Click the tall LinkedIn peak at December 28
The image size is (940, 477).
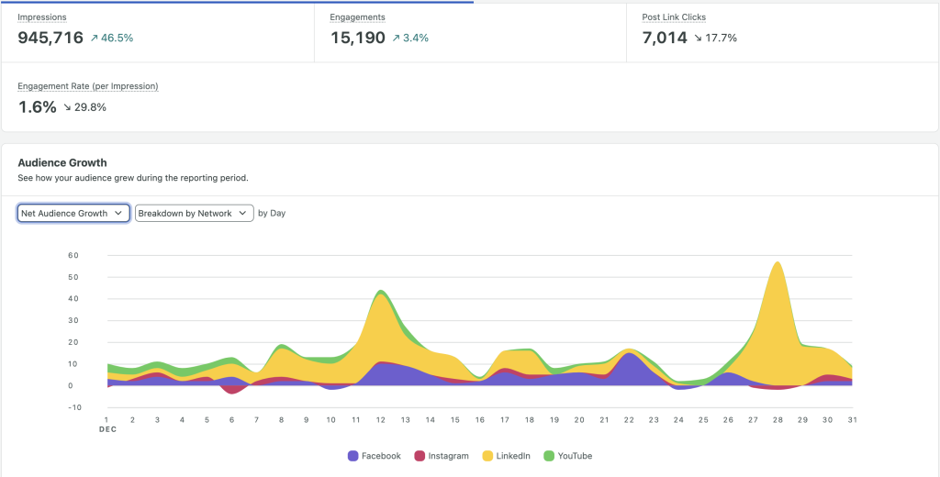pyautogui.click(x=778, y=294)
